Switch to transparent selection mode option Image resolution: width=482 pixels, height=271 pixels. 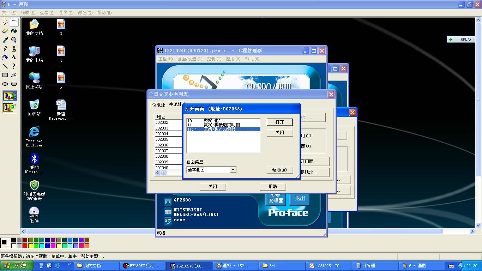[x=10, y=107]
